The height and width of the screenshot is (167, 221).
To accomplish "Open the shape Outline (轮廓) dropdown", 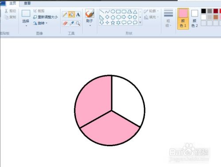I will tap(151, 11).
